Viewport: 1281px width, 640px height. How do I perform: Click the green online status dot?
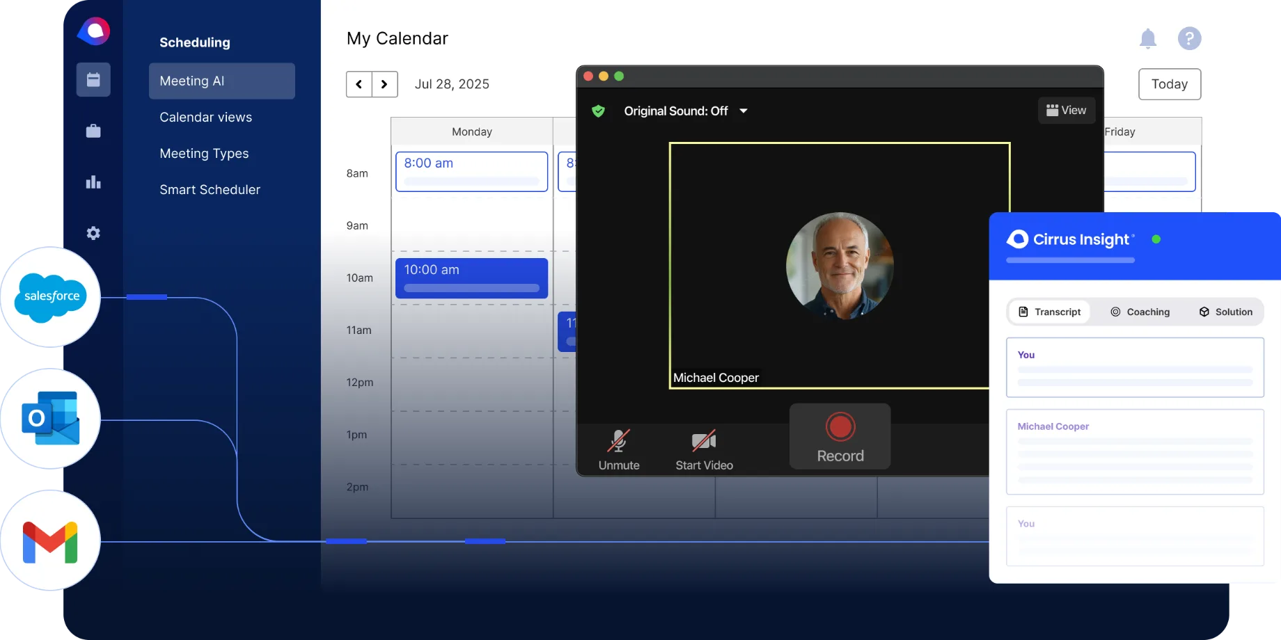coord(1156,239)
